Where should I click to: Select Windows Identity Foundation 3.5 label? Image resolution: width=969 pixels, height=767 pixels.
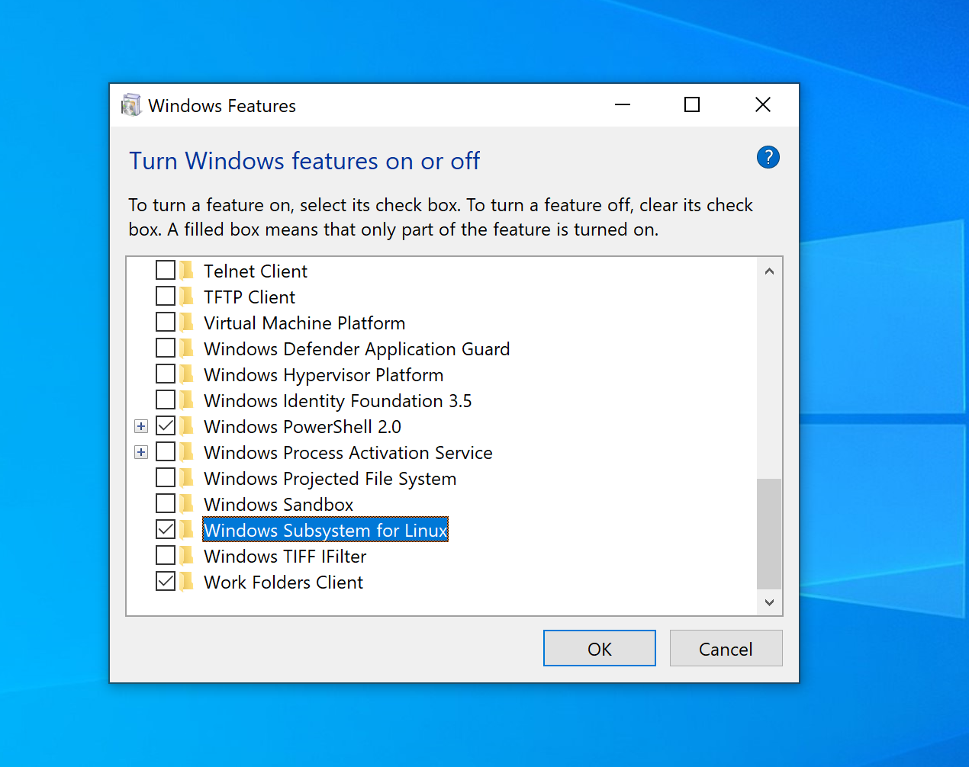(338, 401)
